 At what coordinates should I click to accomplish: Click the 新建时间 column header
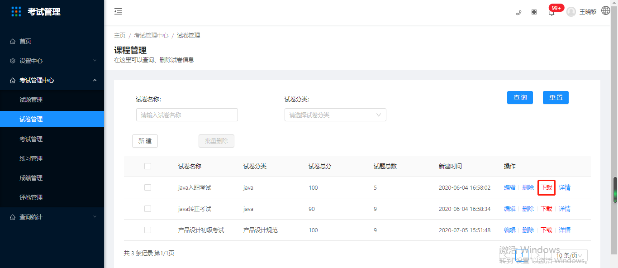tap(450, 166)
